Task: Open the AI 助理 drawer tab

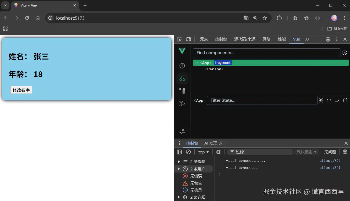Action: 213,143
